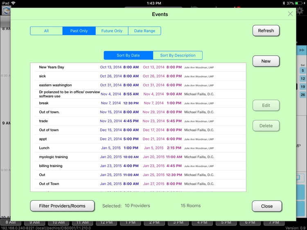Screen dimensions: 307x230
Task: Sort events by description
Action: pos(178,55)
